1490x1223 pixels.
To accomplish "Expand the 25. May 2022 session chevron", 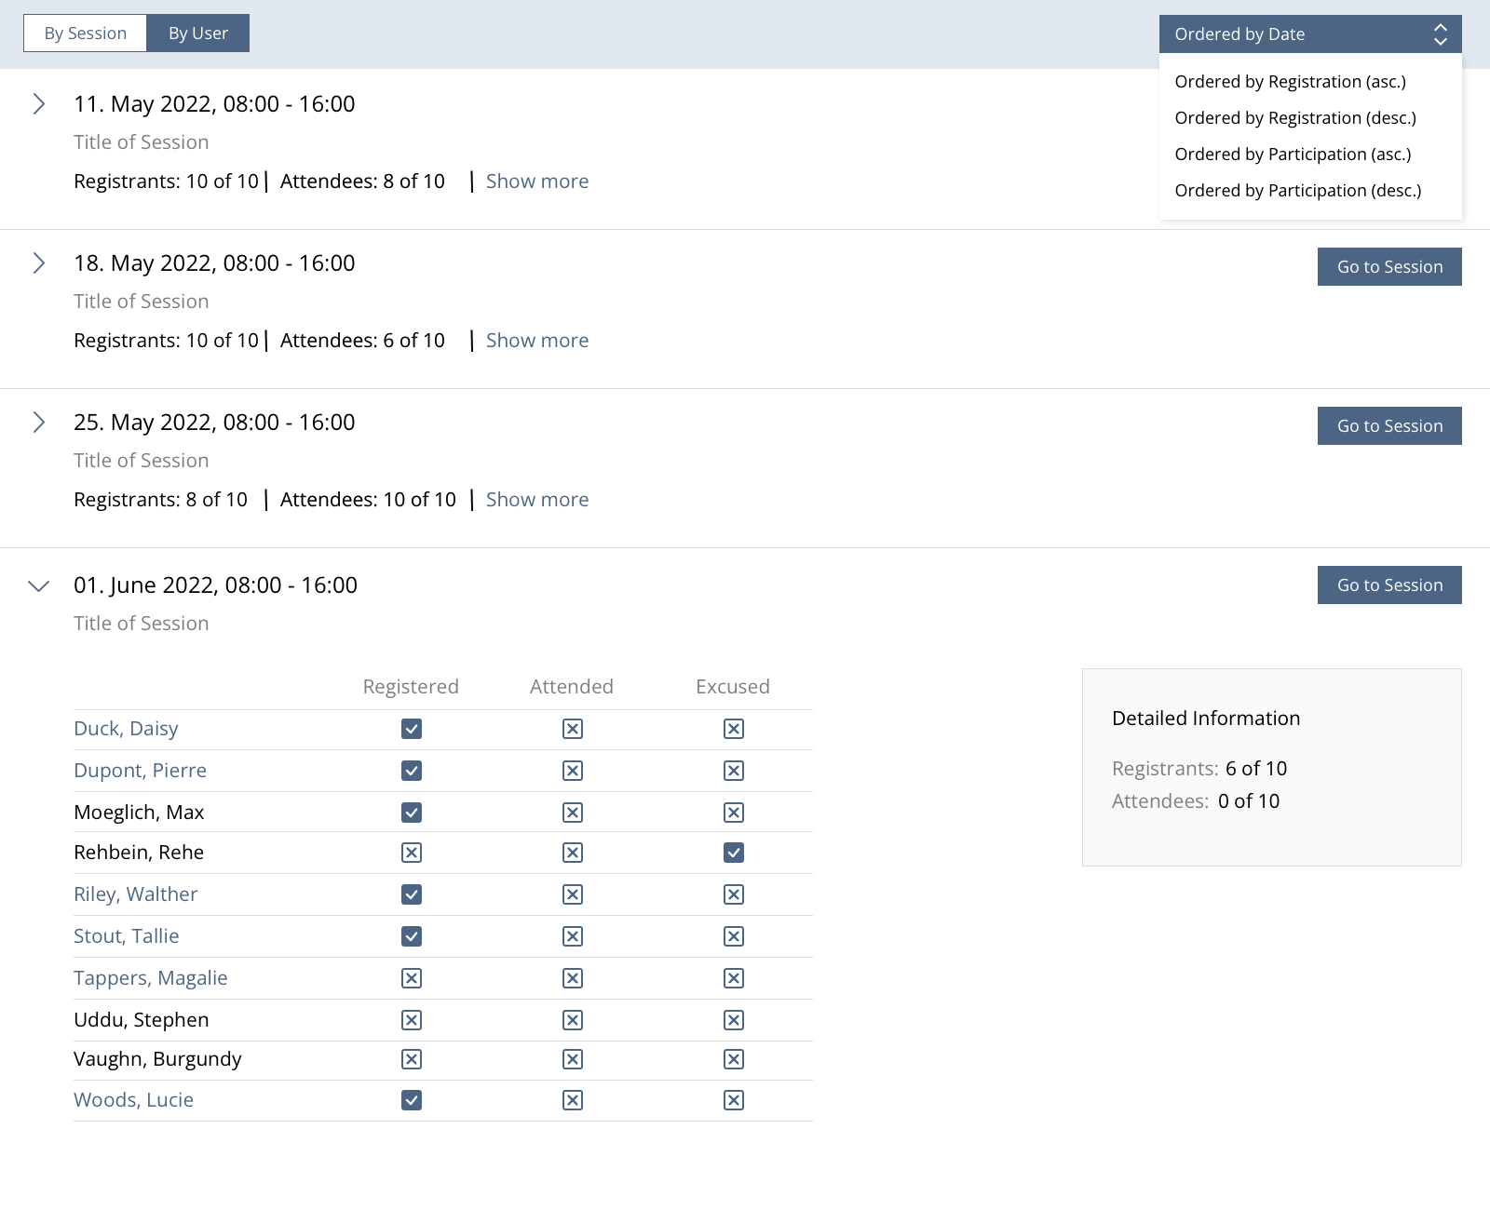I will click(x=39, y=423).
